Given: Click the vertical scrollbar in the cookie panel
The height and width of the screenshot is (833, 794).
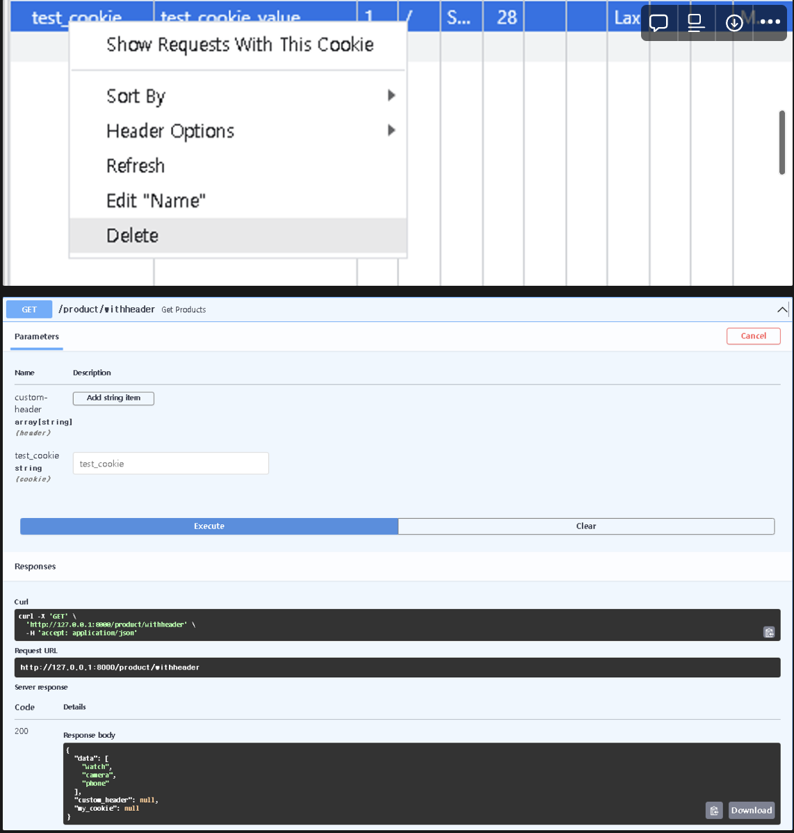Looking at the screenshot, I should click(x=782, y=143).
